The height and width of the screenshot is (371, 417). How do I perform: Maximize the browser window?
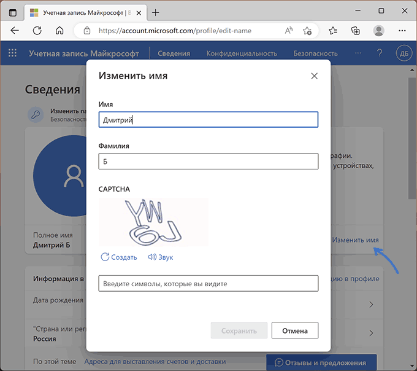click(x=381, y=11)
